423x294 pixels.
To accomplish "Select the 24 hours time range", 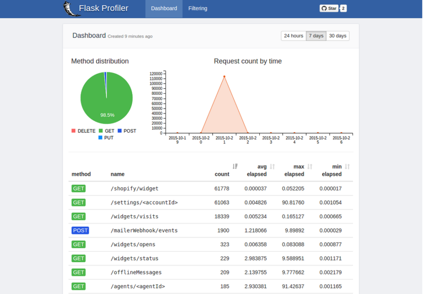I will 293,36.
